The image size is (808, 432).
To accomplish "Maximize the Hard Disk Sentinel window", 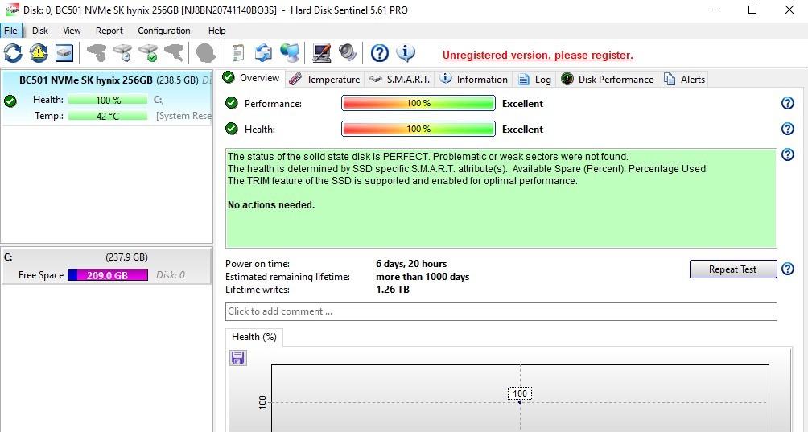I will [x=752, y=10].
